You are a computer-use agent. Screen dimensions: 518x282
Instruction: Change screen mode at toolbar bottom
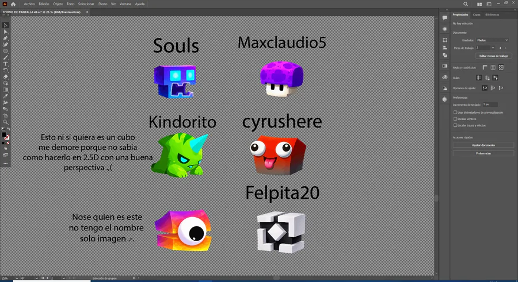(5, 154)
